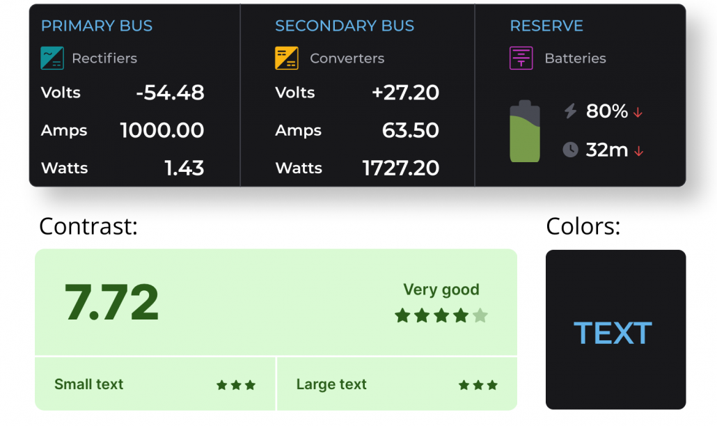Image resolution: width=717 pixels, height=426 pixels.
Task: Click the 7.72 contrast score
Action: click(111, 303)
